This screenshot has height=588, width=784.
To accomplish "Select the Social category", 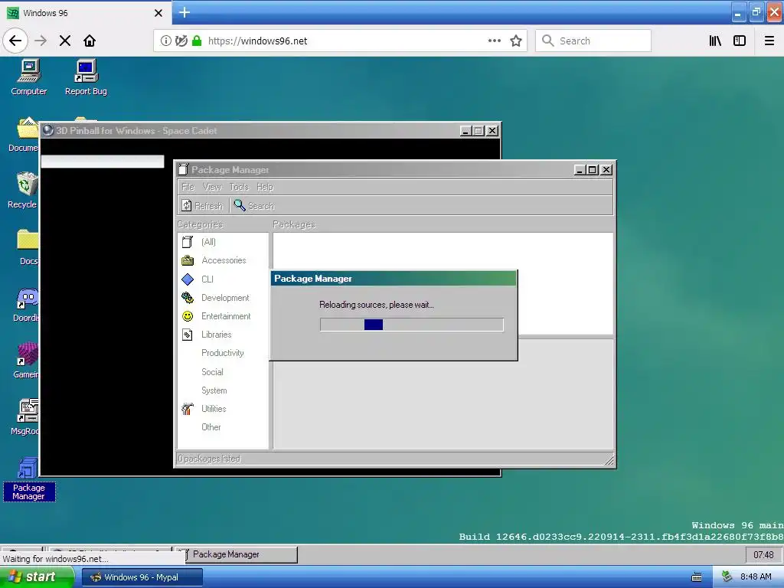I will click(212, 372).
